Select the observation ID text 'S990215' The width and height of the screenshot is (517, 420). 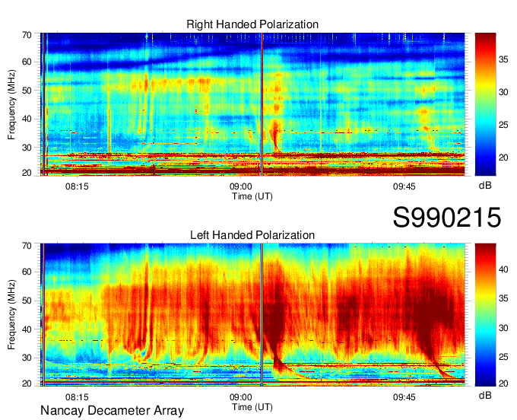447,217
